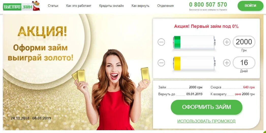Click the БыстроЗайм logo
266x133 pixels.
[x=21, y=6]
